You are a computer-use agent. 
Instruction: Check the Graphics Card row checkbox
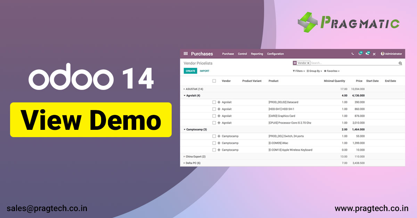pyautogui.click(x=214, y=116)
